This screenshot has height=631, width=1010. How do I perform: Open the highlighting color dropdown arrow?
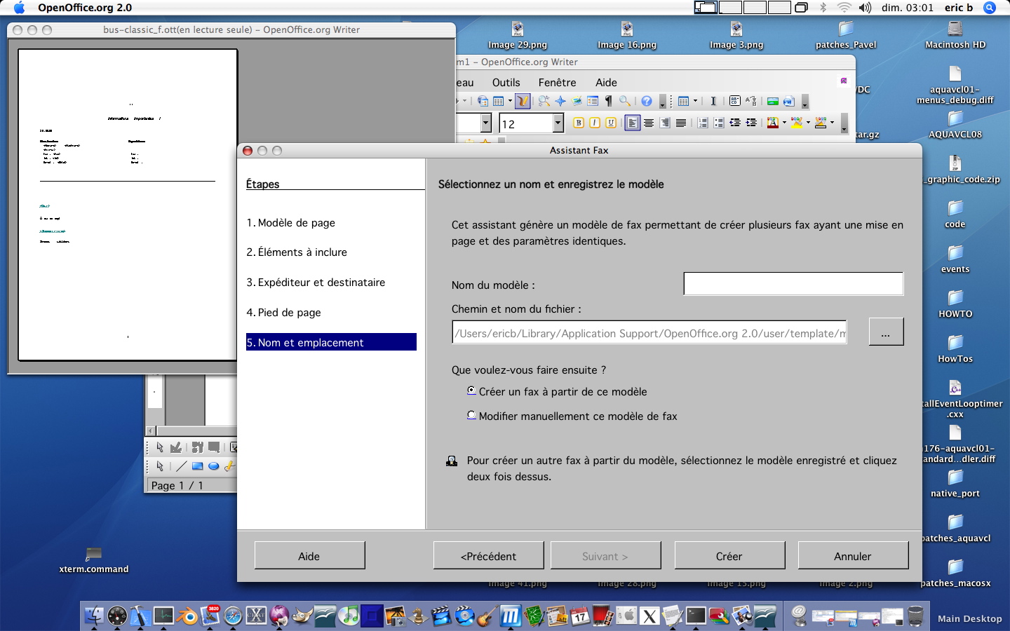(808, 123)
